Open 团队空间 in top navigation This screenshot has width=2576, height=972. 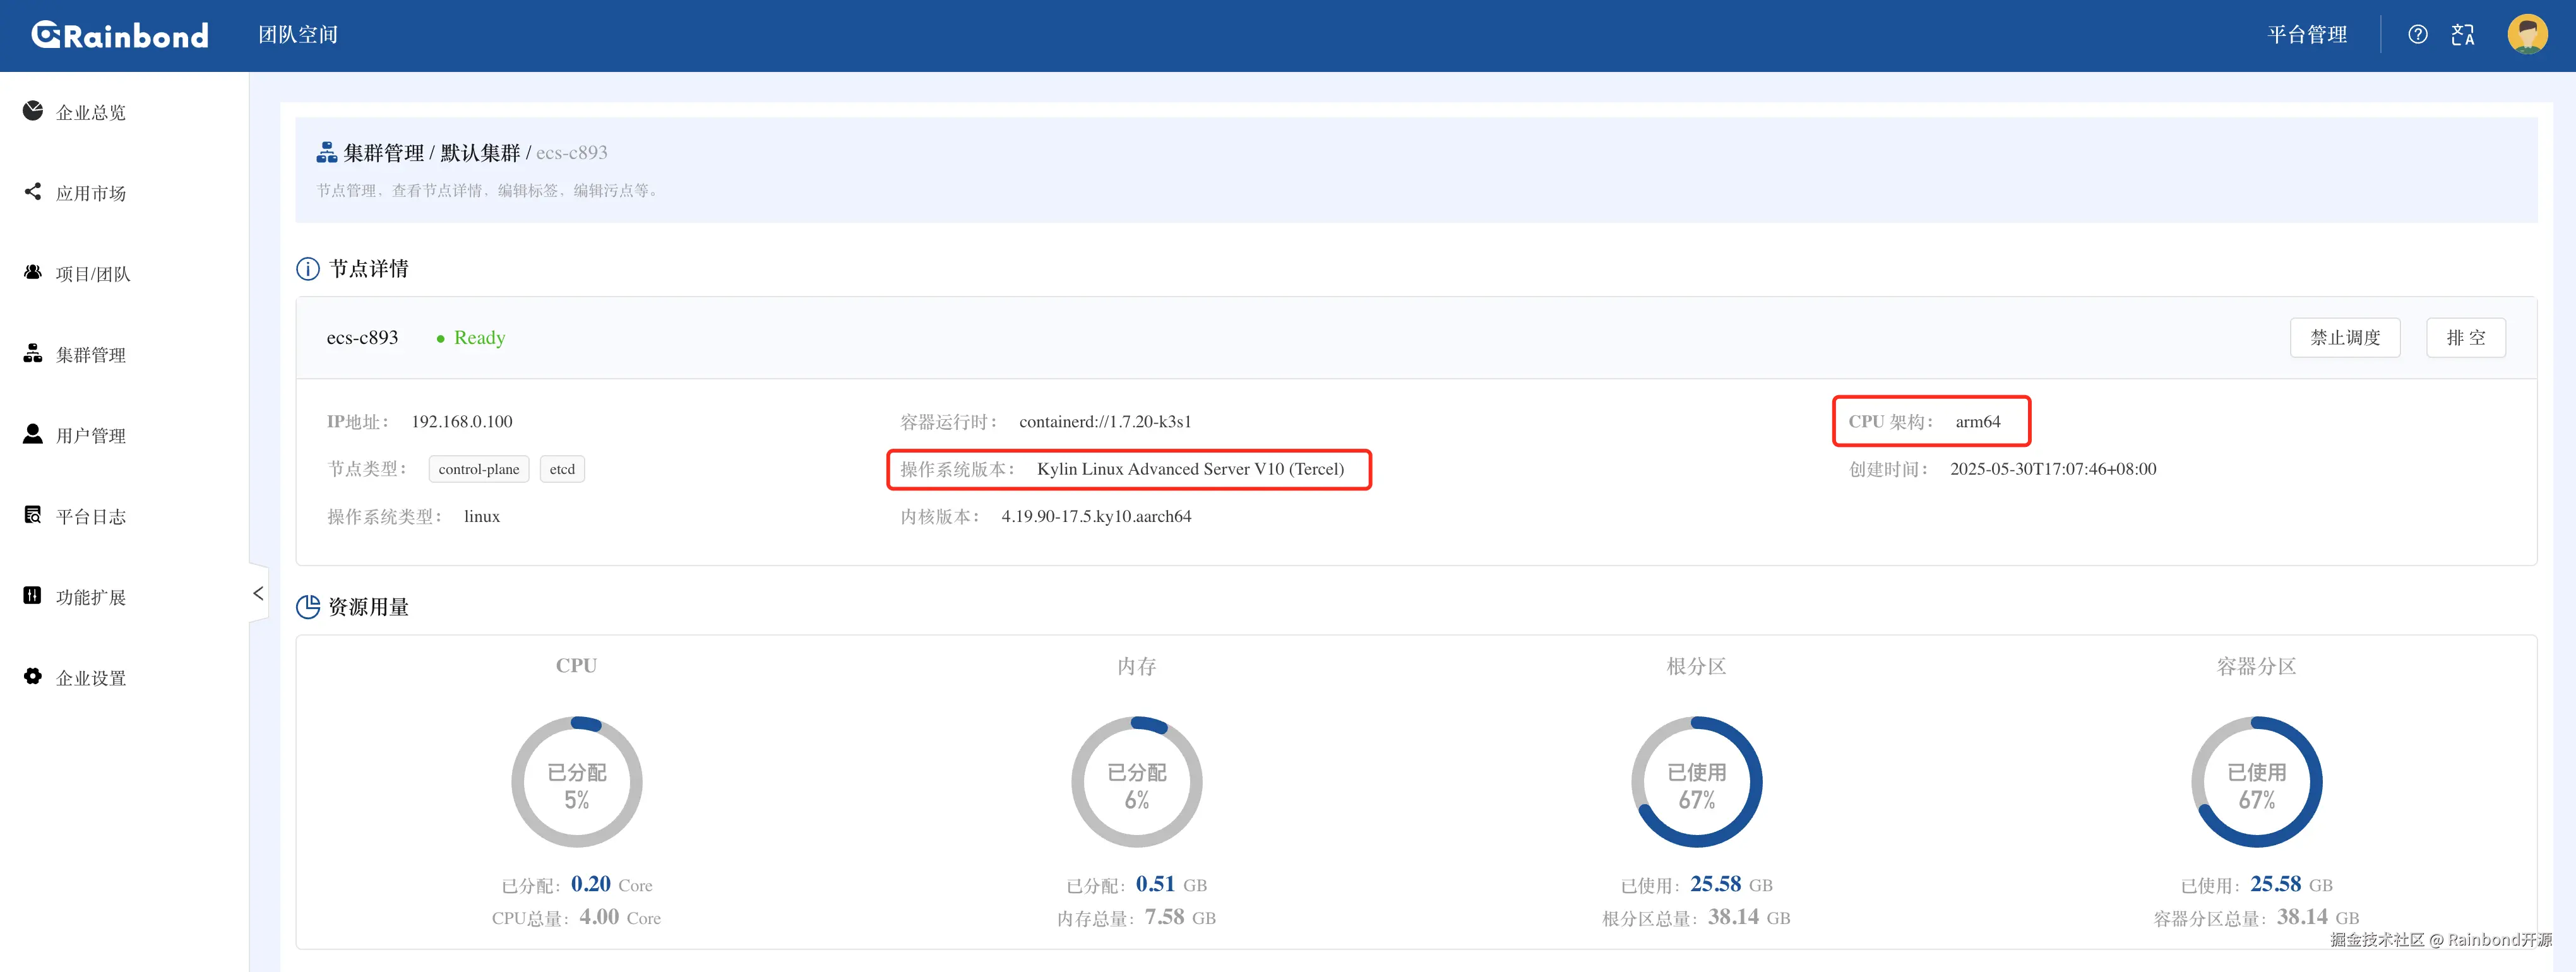(x=298, y=35)
